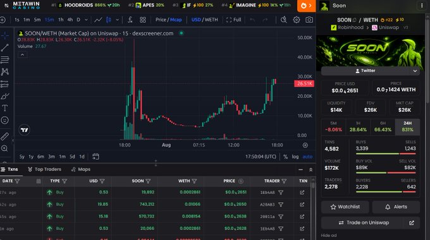The width and height of the screenshot is (430, 240).
Task: Expand the transactions panel with double chevron
Action: click(x=310, y=170)
